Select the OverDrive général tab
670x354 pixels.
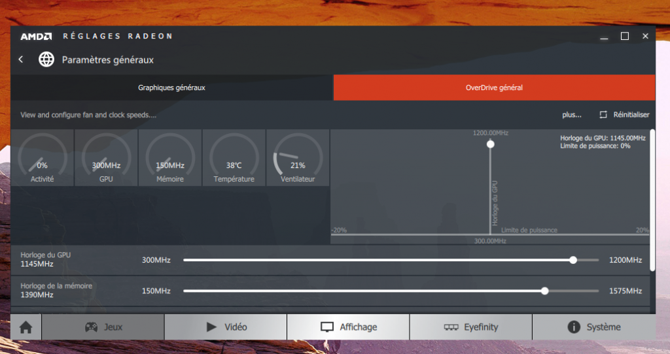click(495, 88)
